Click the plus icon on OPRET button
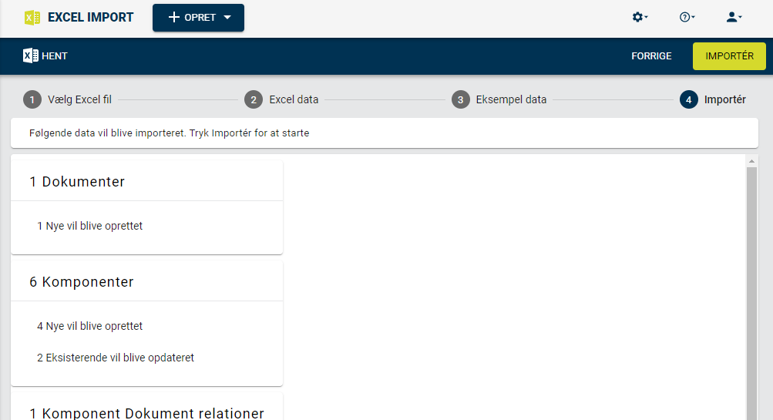 pyautogui.click(x=173, y=17)
